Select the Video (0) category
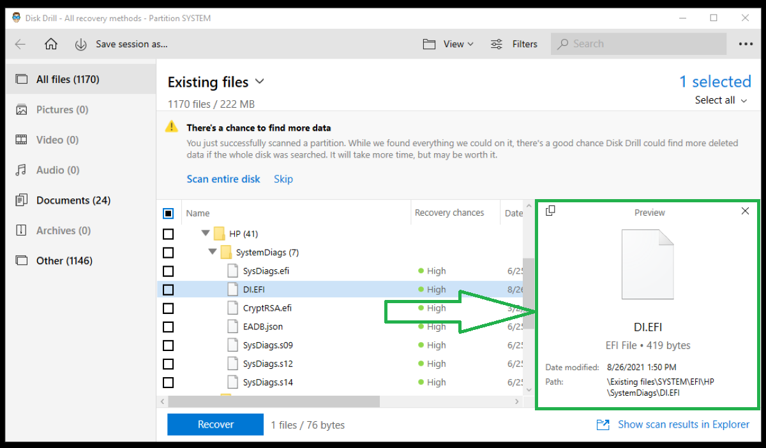 [x=80, y=140]
